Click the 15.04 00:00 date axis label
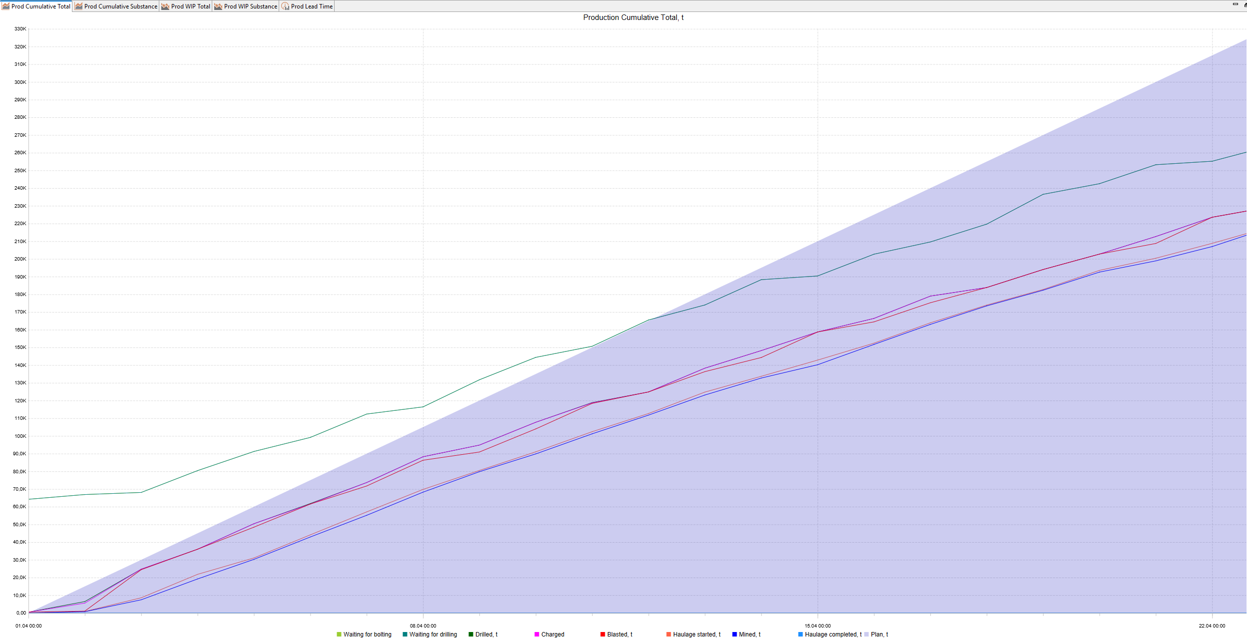Viewport: 1247px width, 643px height. (x=818, y=626)
